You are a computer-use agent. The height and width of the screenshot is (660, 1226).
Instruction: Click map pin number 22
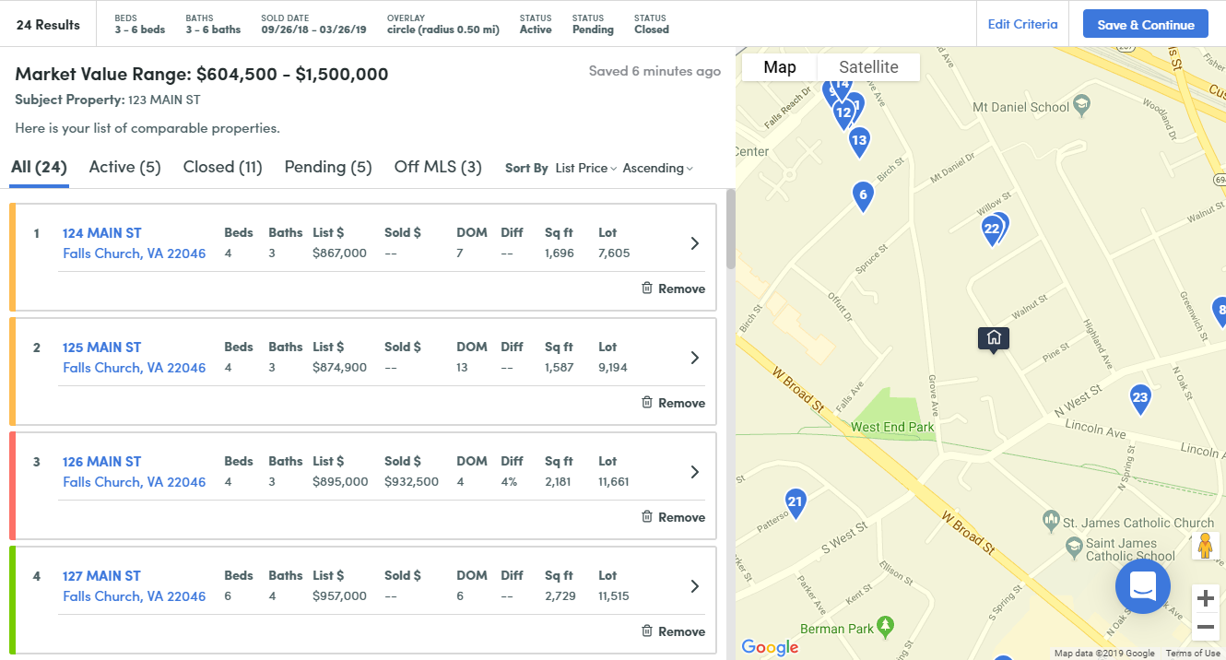coord(992,230)
